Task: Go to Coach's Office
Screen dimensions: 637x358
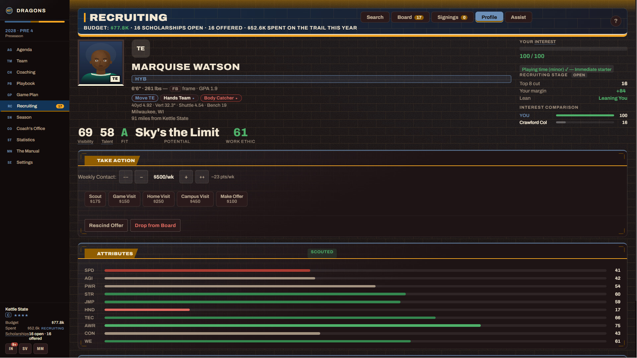Action: pos(35,129)
